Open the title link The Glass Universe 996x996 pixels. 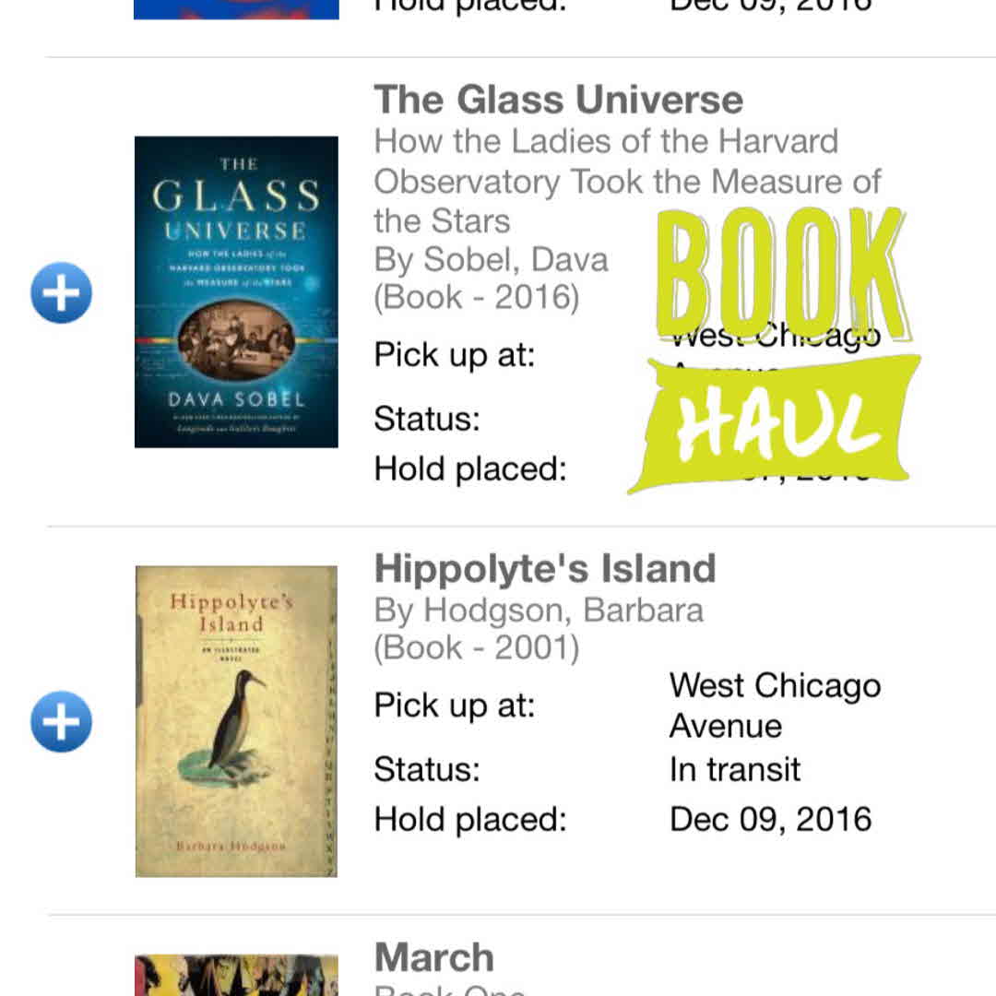pyautogui.click(x=558, y=100)
